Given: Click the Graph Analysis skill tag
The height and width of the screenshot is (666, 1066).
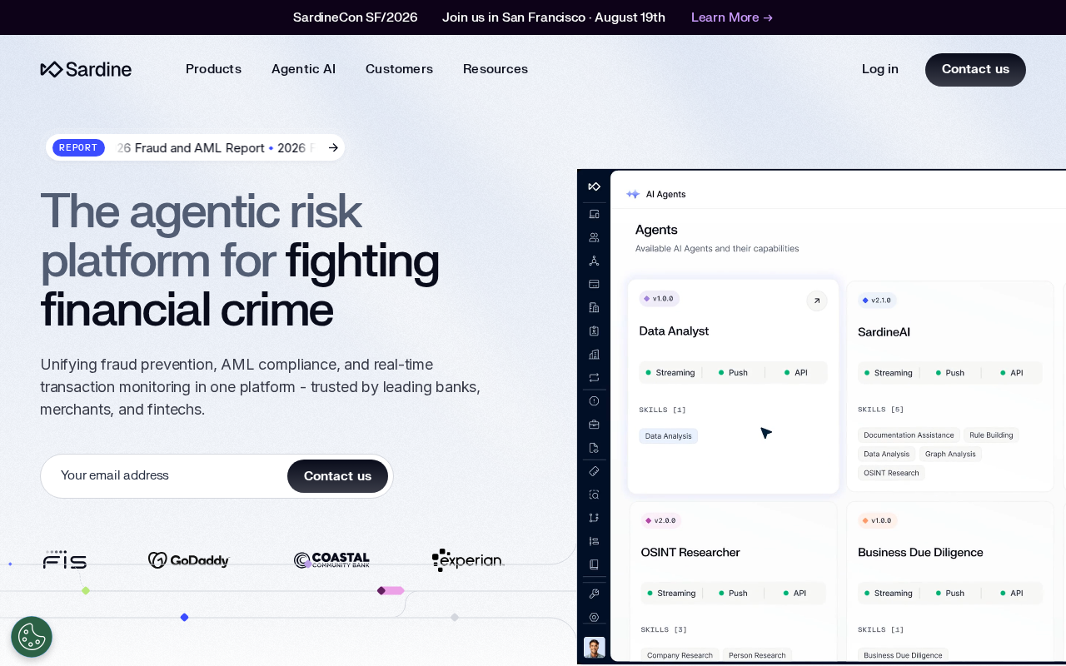Looking at the screenshot, I should tap(950, 455).
